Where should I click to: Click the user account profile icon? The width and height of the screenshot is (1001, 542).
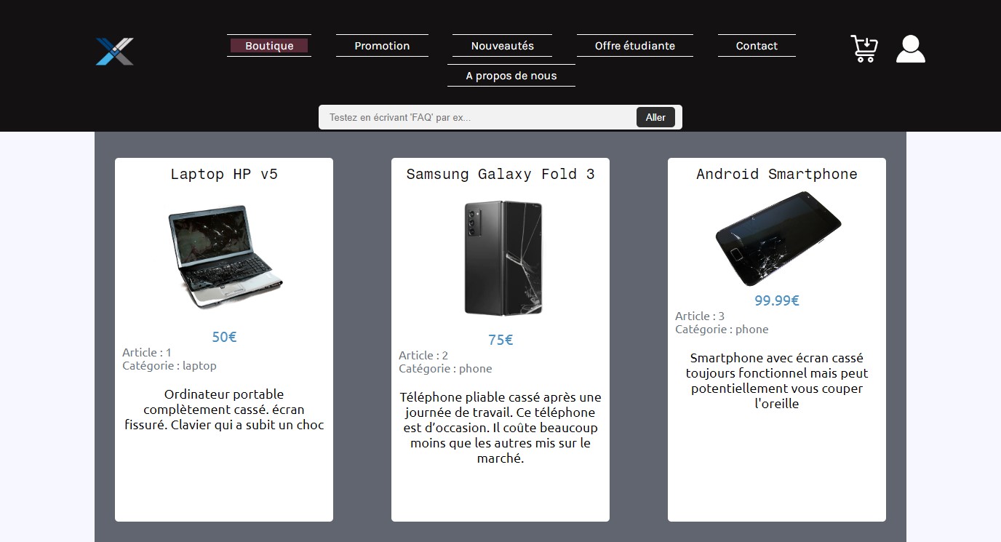coord(911,49)
